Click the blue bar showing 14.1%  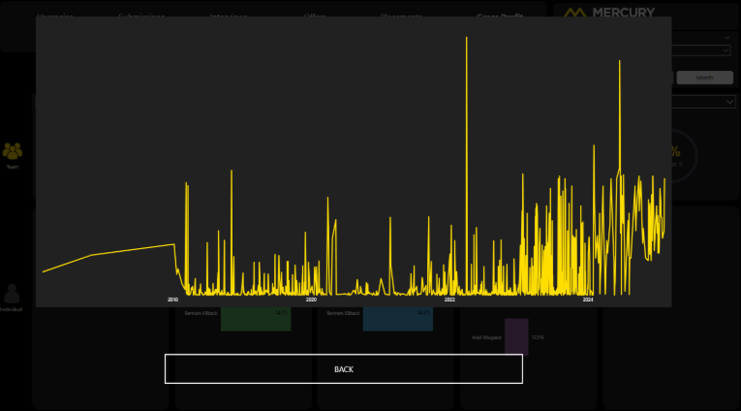398,319
